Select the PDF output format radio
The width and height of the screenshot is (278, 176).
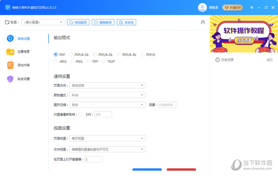coord(56,54)
